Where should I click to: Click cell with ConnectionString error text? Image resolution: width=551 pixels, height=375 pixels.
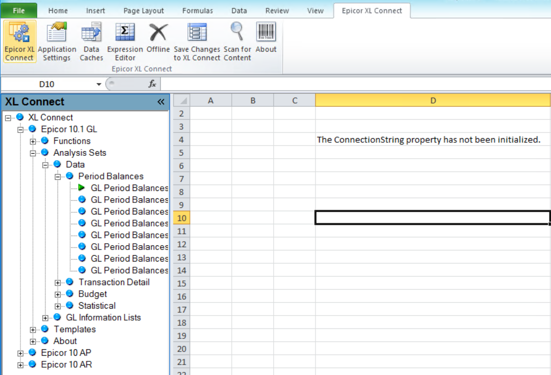[x=433, y=140]
